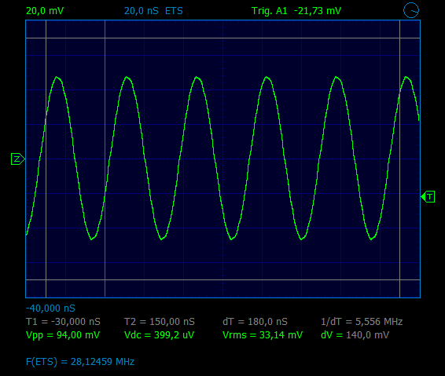Image resolution: width=445 pixels, height=376 pixels.
Task: Click the clock icon at top right
Action: [411, 10]
